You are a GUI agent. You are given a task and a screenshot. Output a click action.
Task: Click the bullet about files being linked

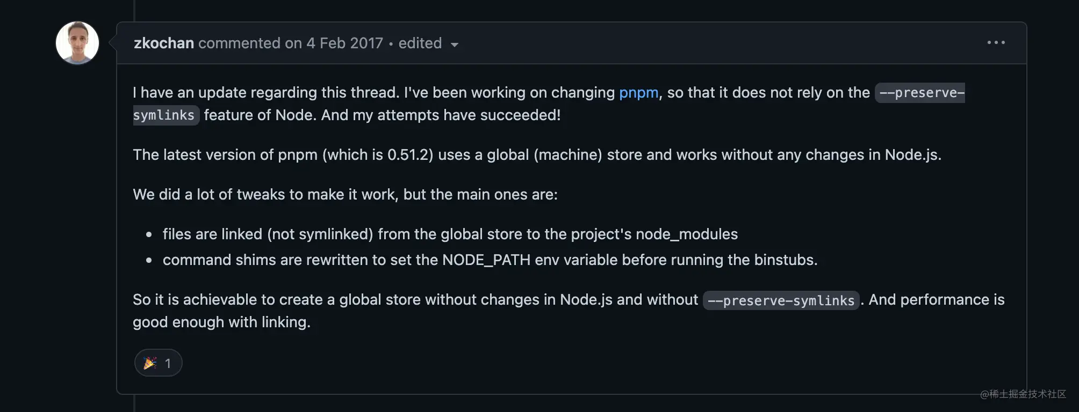[450, 234]
